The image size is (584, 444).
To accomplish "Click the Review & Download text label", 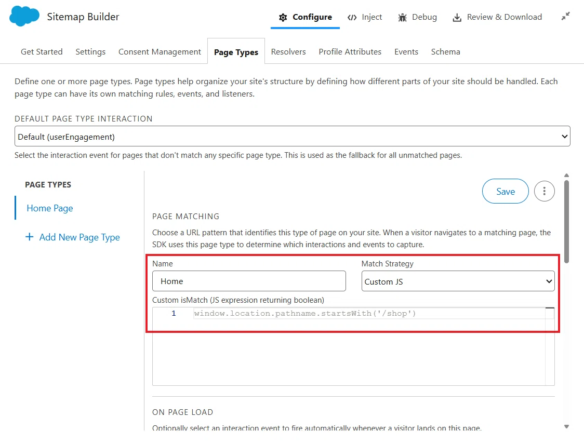I will point(505,17).
